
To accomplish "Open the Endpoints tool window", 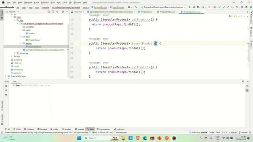I will [x=119, y=129].
